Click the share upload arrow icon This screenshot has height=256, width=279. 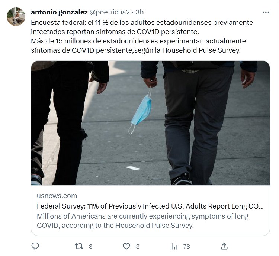[x=224, y=246]
